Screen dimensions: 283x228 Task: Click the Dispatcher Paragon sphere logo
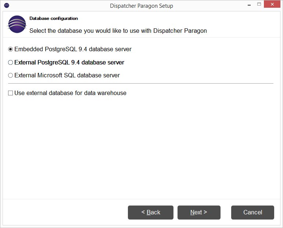(x=17, y=24)
